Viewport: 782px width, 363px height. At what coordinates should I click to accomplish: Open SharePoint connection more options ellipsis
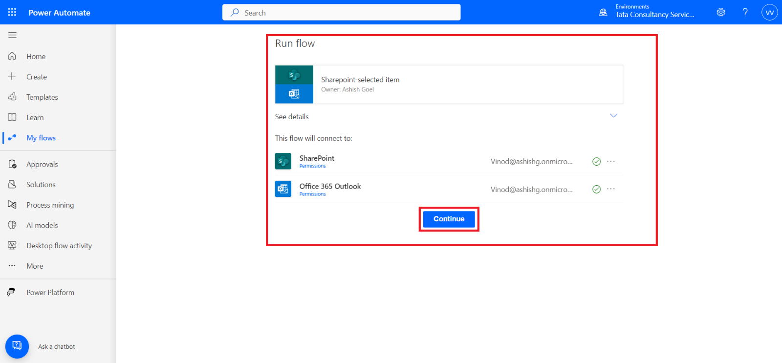(611, 161)
